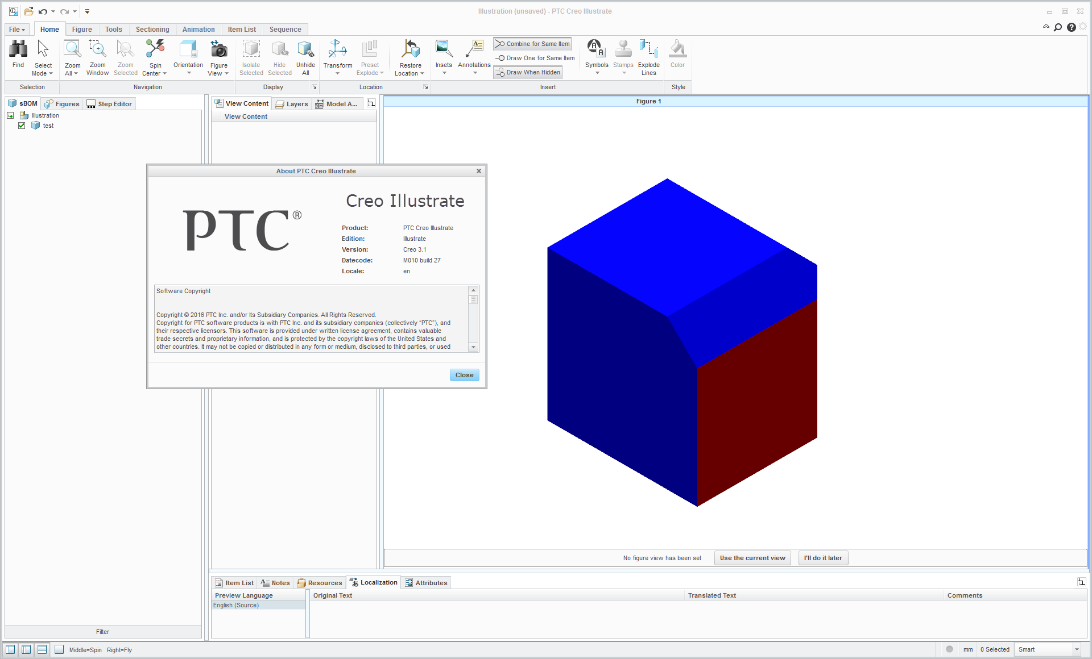The height and width of the screenshot is (659, 1092).
Task: Click the Filter bar at the sBOM bottom
Action: 103,632
